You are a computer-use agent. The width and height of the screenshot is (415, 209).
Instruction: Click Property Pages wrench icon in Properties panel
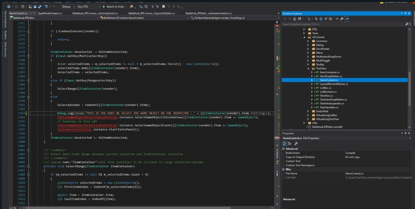coord(296,143)
